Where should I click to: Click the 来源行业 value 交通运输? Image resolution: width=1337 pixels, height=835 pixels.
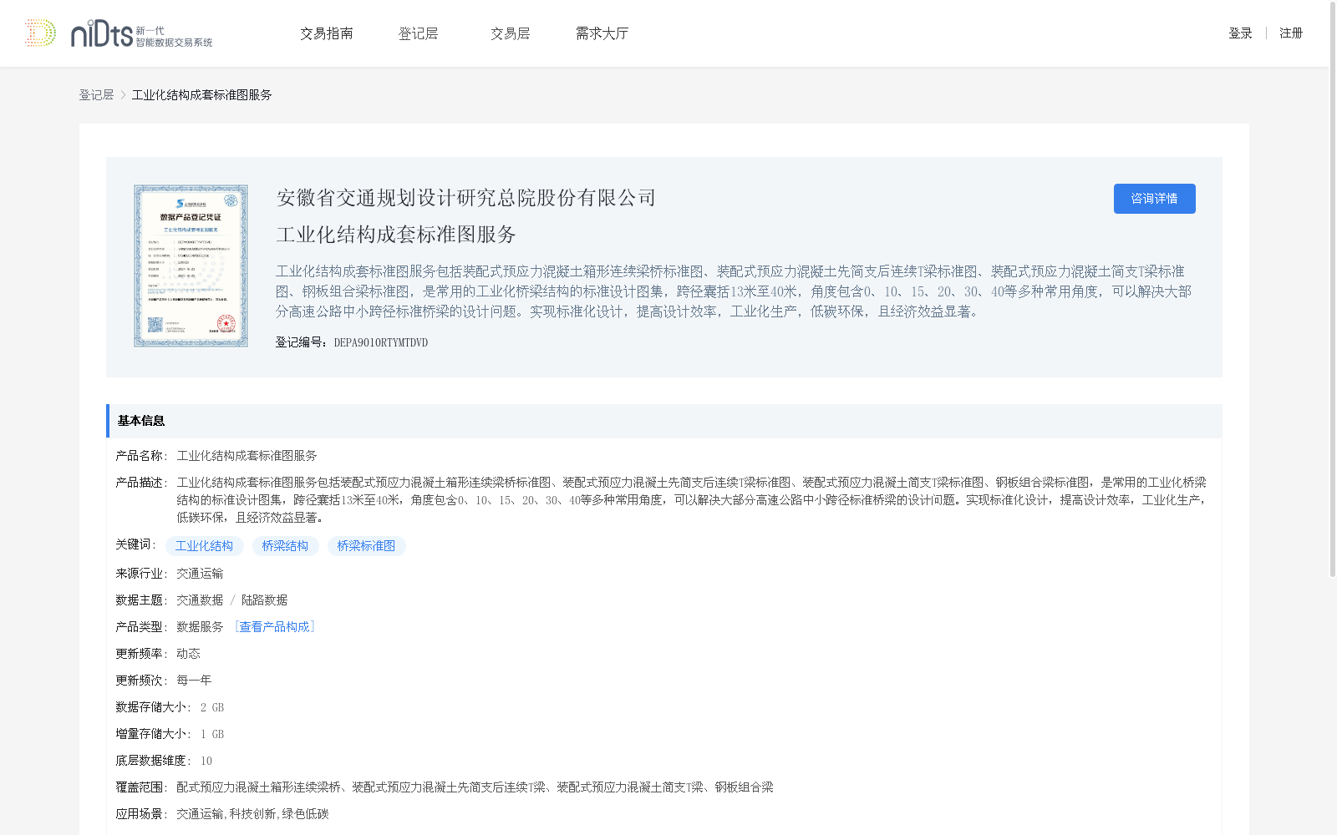click(200, 574)
